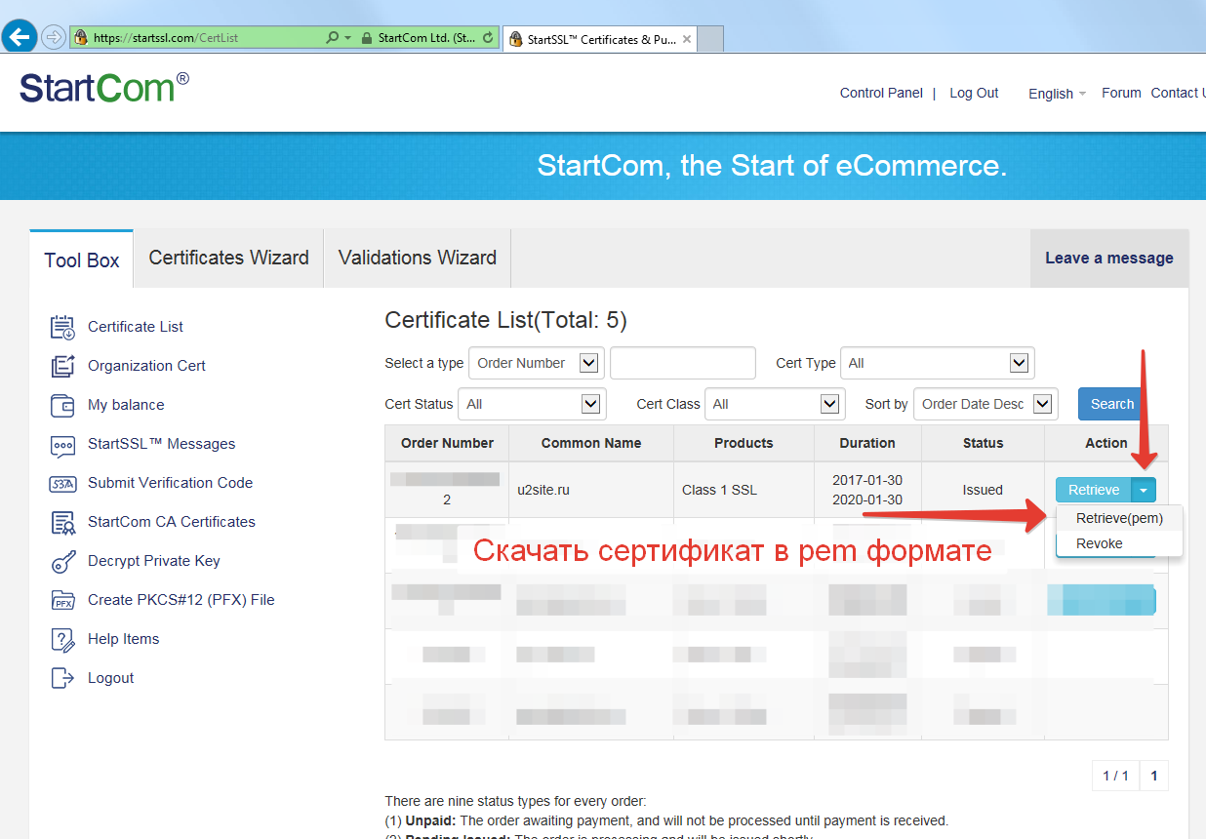Open Submit Verification Code link

click(170, 483)
